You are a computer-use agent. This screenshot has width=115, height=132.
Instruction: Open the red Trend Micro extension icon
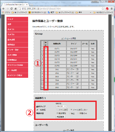point(107,9)
